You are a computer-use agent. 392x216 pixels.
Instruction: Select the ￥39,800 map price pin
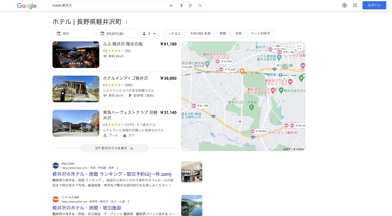[x=259, y=131]
